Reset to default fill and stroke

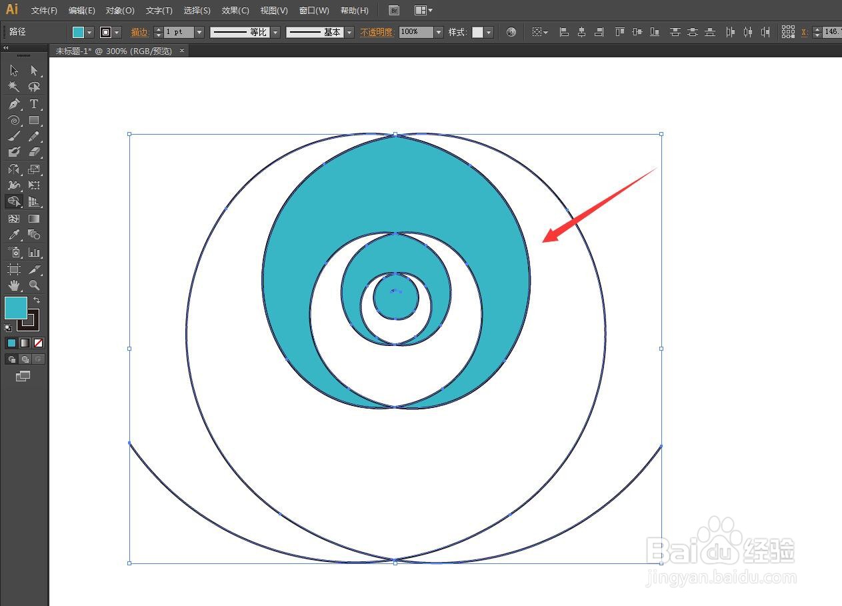pyautogui.click(x=8, y=327)
